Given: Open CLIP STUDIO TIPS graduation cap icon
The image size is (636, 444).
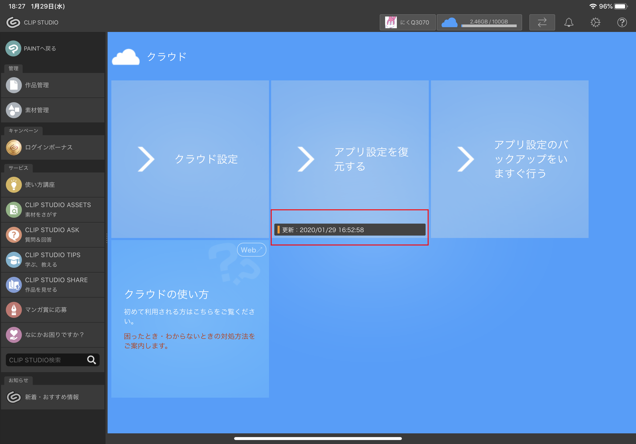Looking at the screenshot, I should (14, 260).
